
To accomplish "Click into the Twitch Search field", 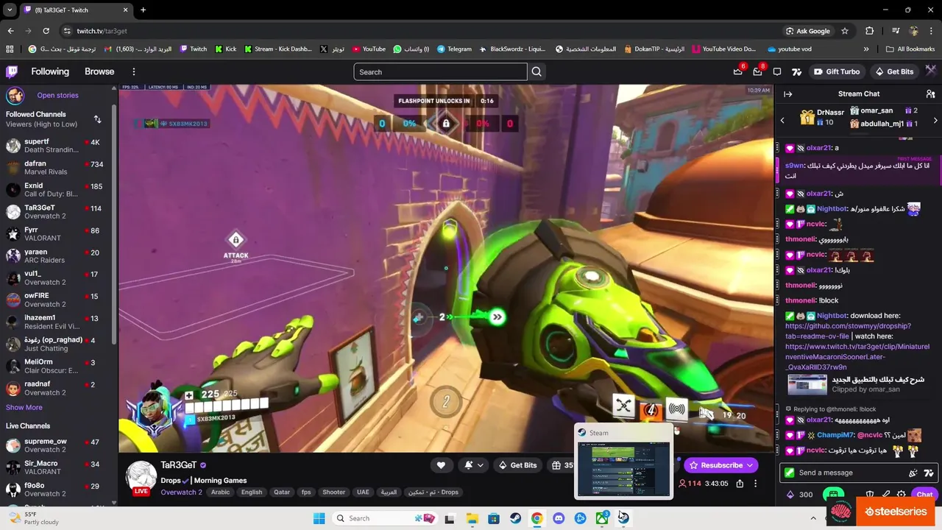I will tap(440, 71).
